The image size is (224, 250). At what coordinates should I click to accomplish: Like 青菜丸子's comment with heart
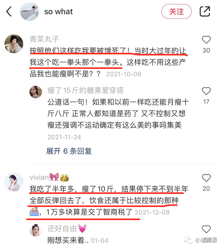206,40
